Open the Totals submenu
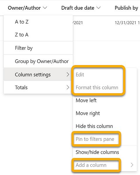Image resolution: width=140 pixels, height=175 pixels. coord(38,87)
